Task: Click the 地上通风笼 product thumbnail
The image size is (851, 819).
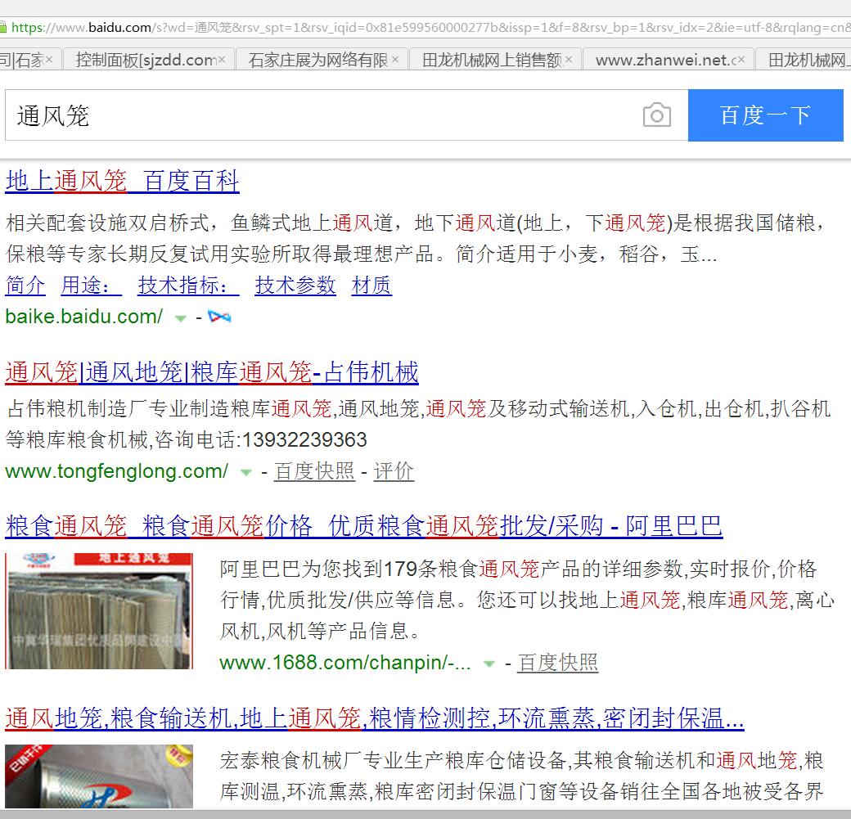Action: (x=99, y=610)
